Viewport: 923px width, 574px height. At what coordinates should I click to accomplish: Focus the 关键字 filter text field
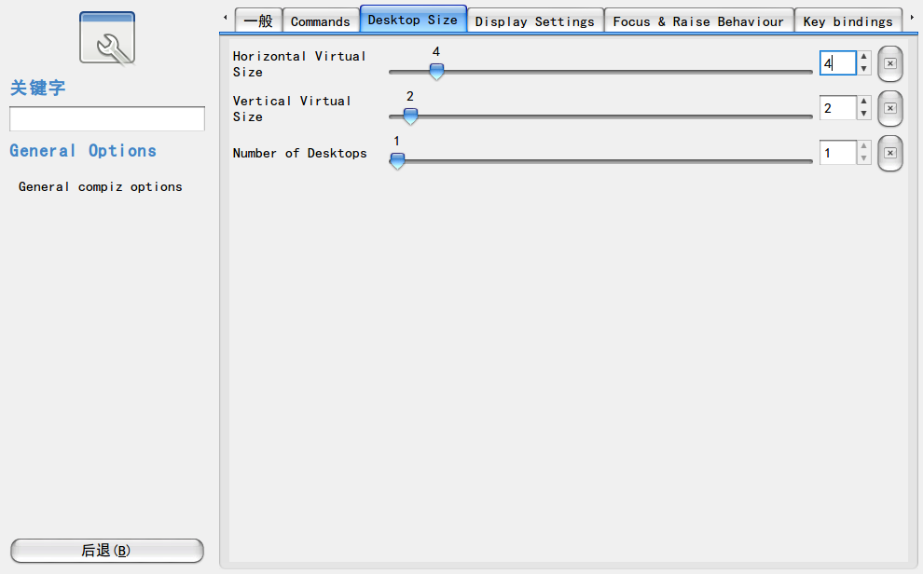pos(107,118)
